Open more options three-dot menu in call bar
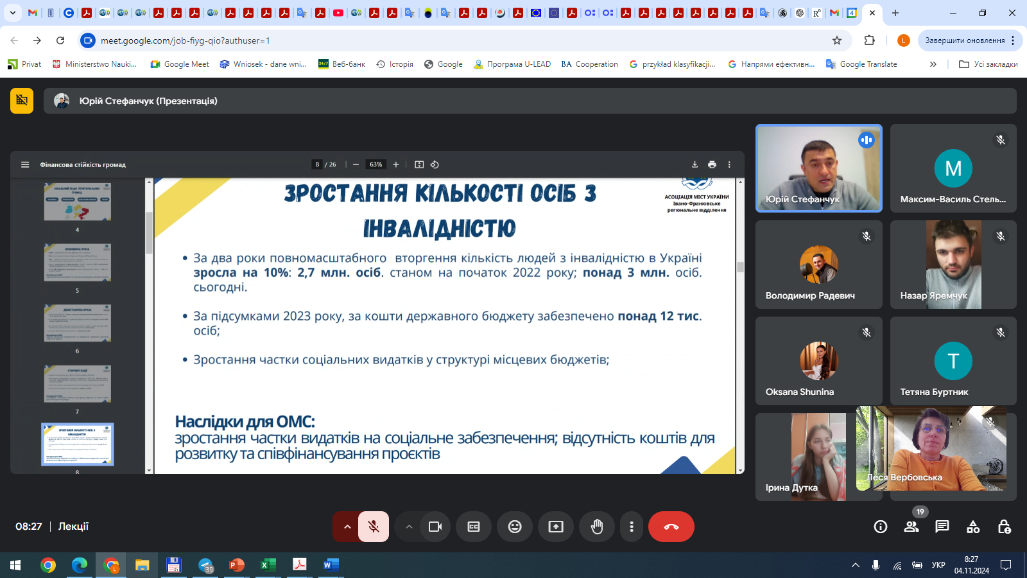The image size is (1027, 578). pyautogui.click(x=632, y=527)
